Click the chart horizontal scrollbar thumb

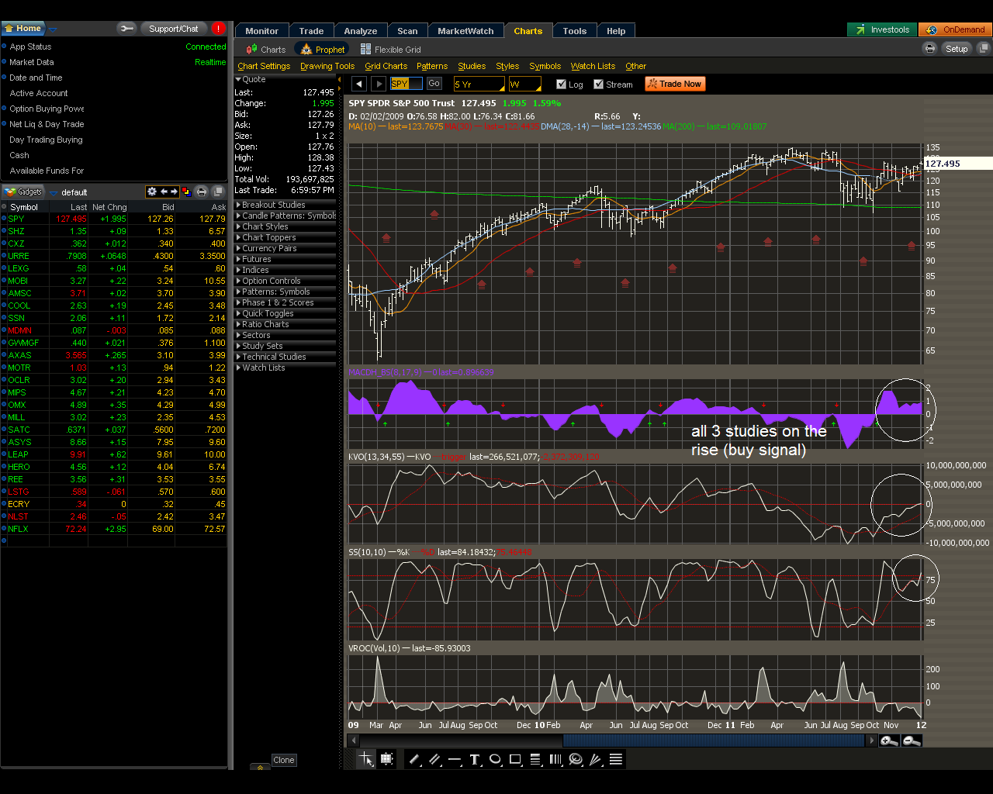713,741
